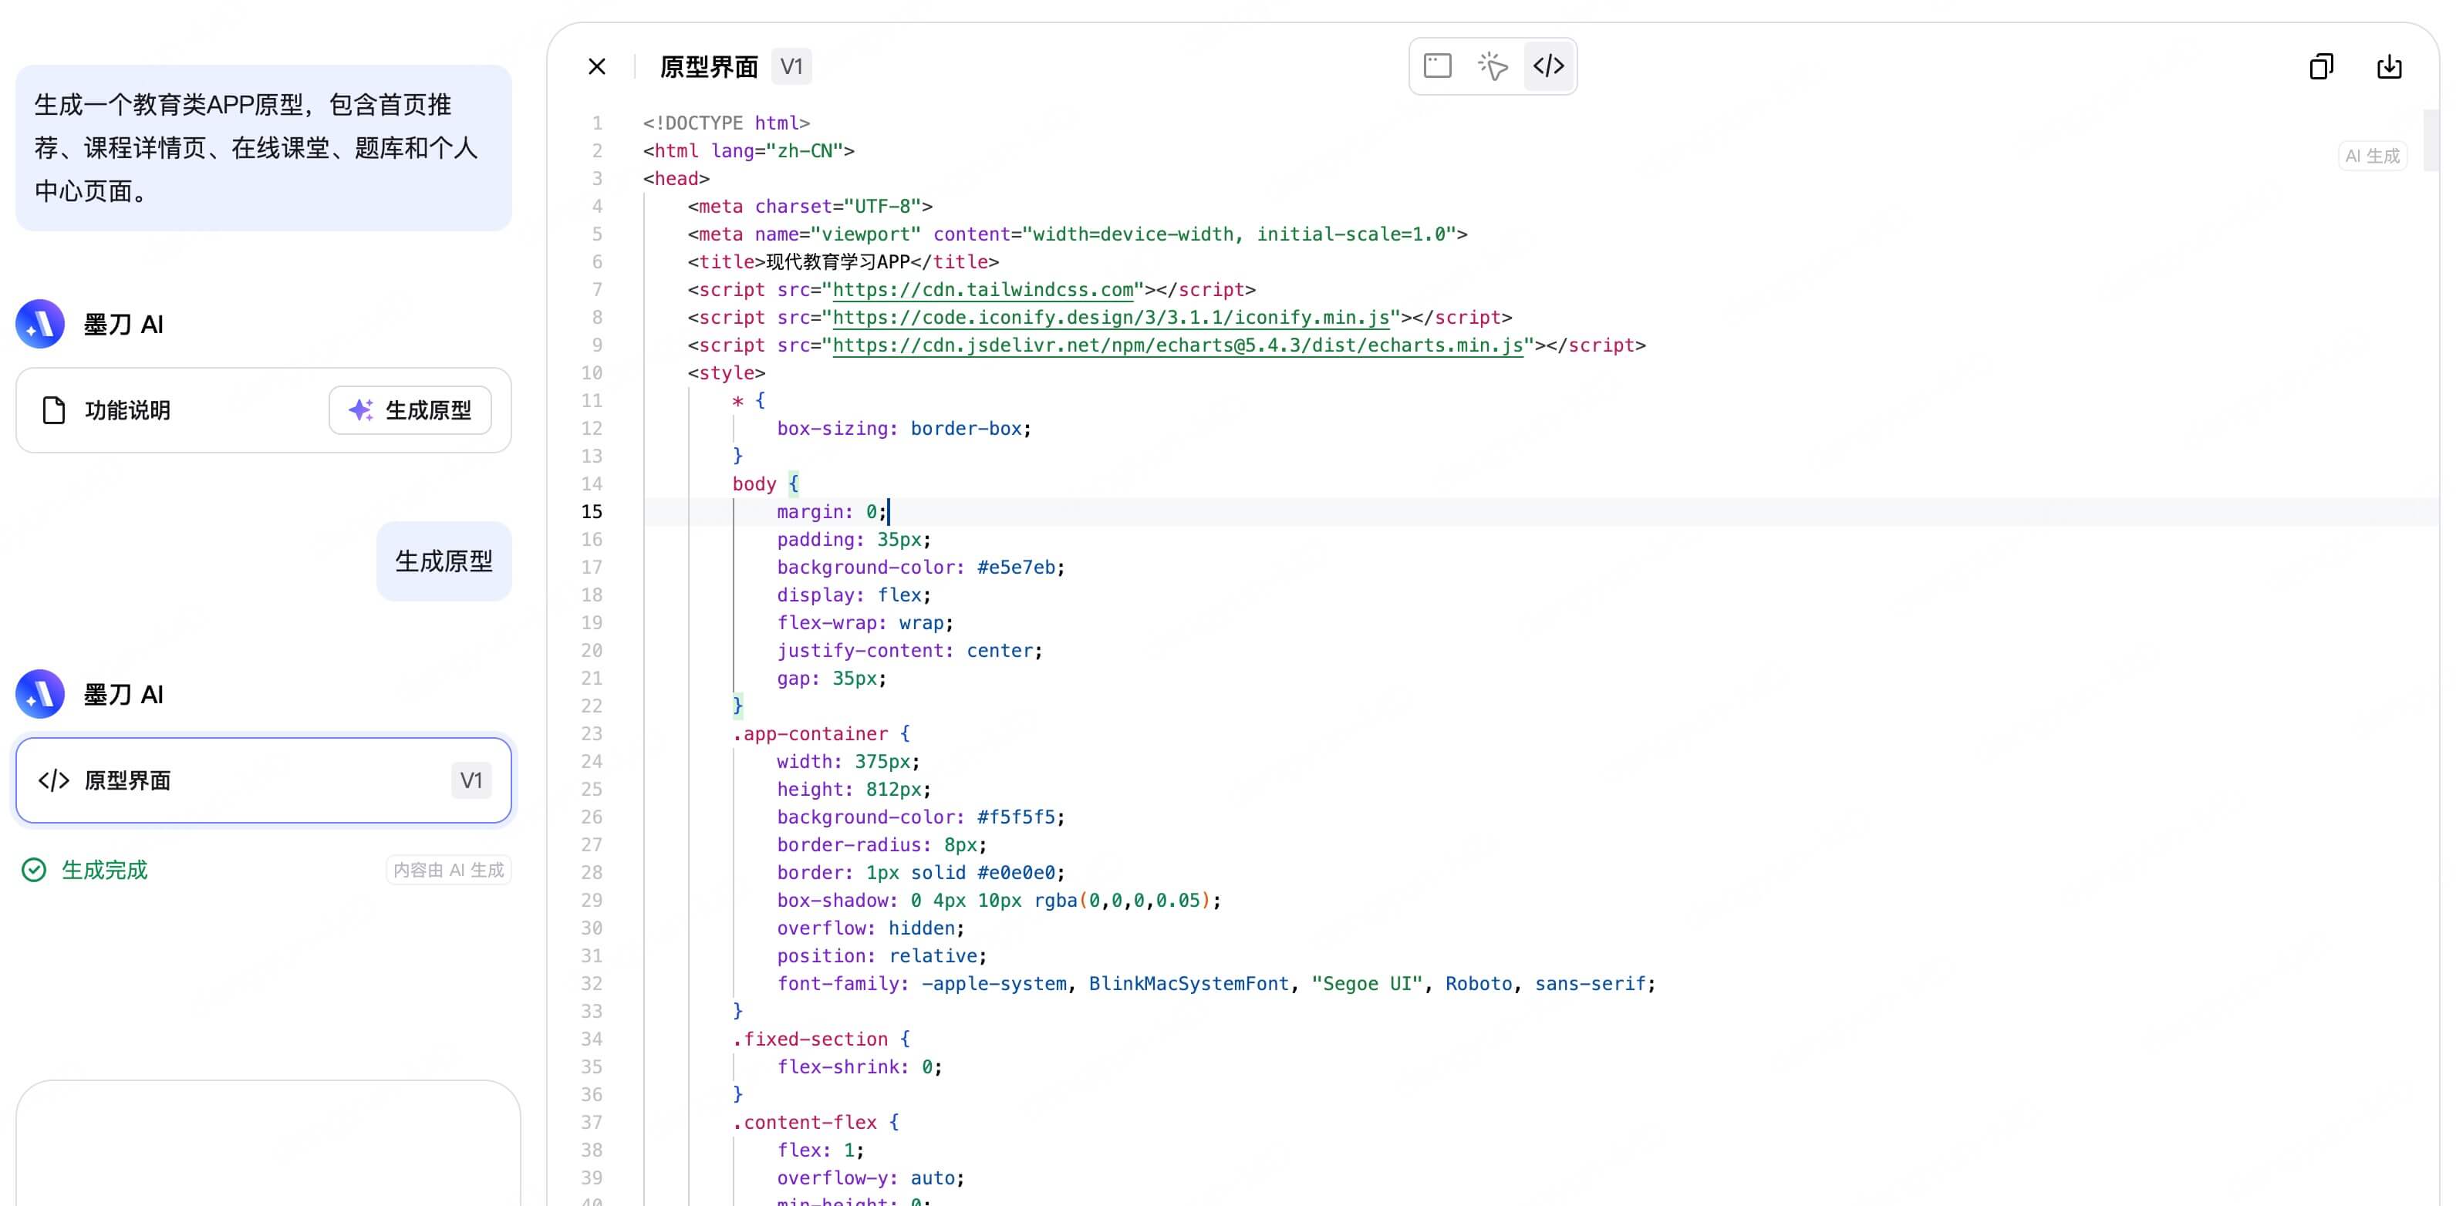Screen dimensions: 2456x1206
Task: Click the 生成原型 button
Action: [x=410, y=410]
